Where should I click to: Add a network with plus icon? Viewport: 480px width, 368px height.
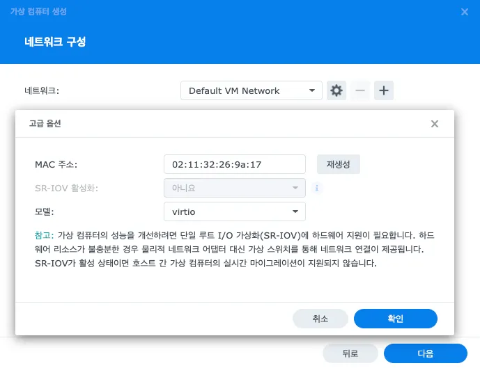(384, 90)
